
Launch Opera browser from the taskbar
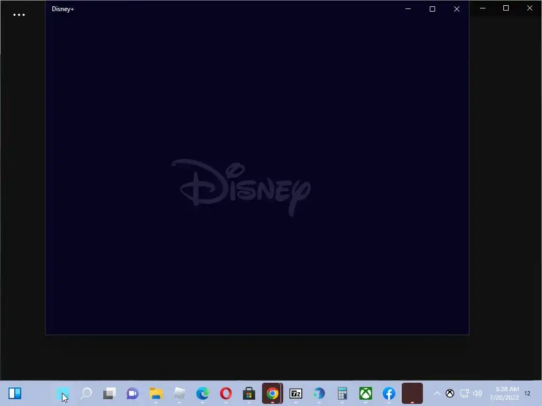coord(225,393)
